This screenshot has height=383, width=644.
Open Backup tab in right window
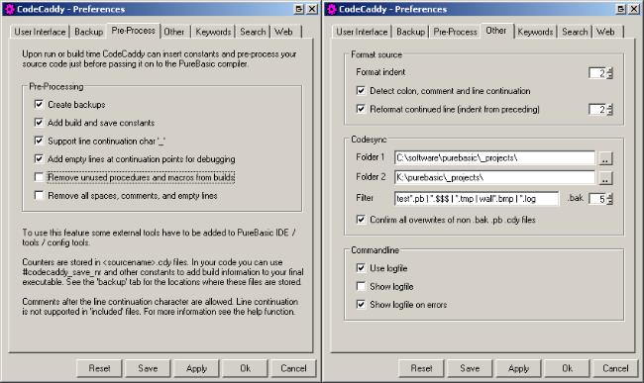coord(411,32)
